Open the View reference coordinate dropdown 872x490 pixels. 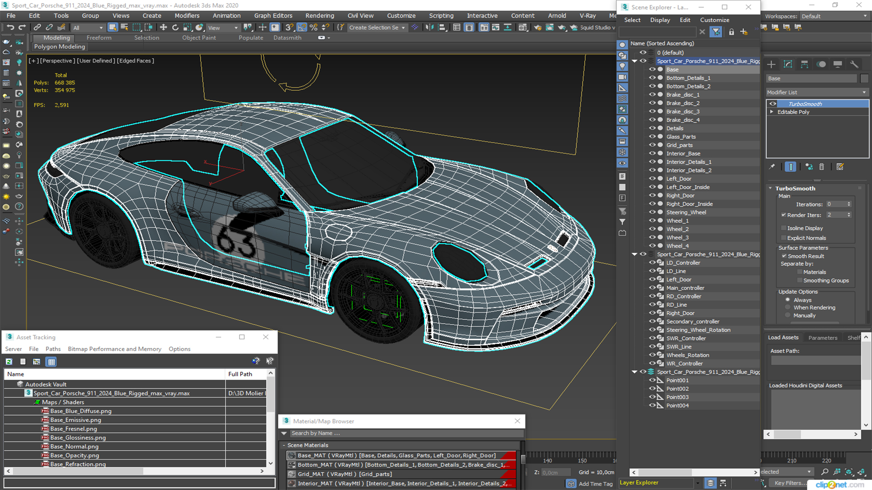tap(223, 28)
